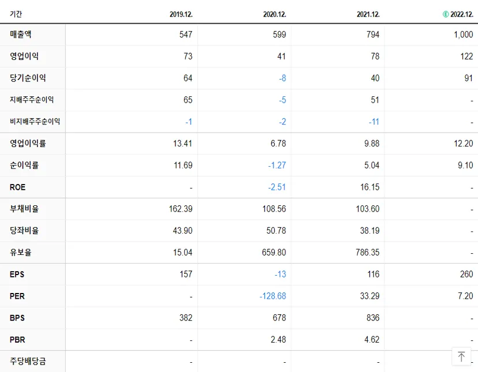Click the 547 revenue value
This screenshot has height=372, width=478.
coord(186,35)
